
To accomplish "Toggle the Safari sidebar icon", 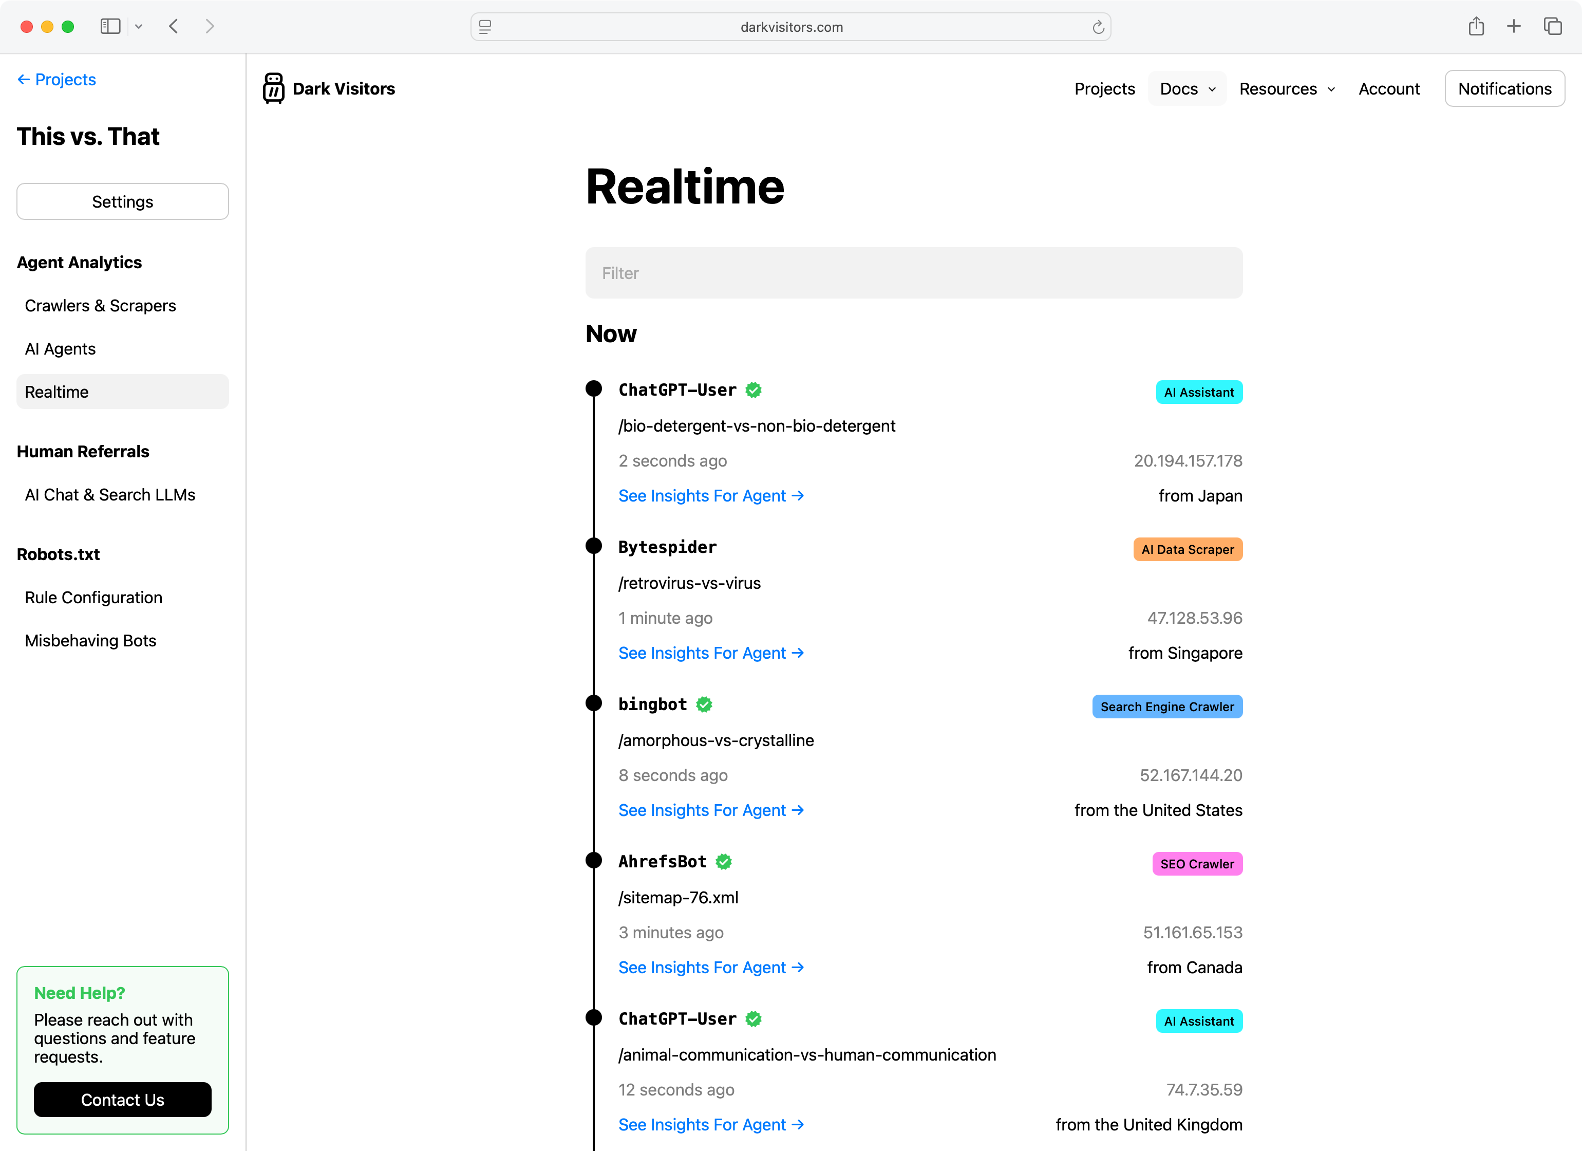I will (x=110, y=27).
